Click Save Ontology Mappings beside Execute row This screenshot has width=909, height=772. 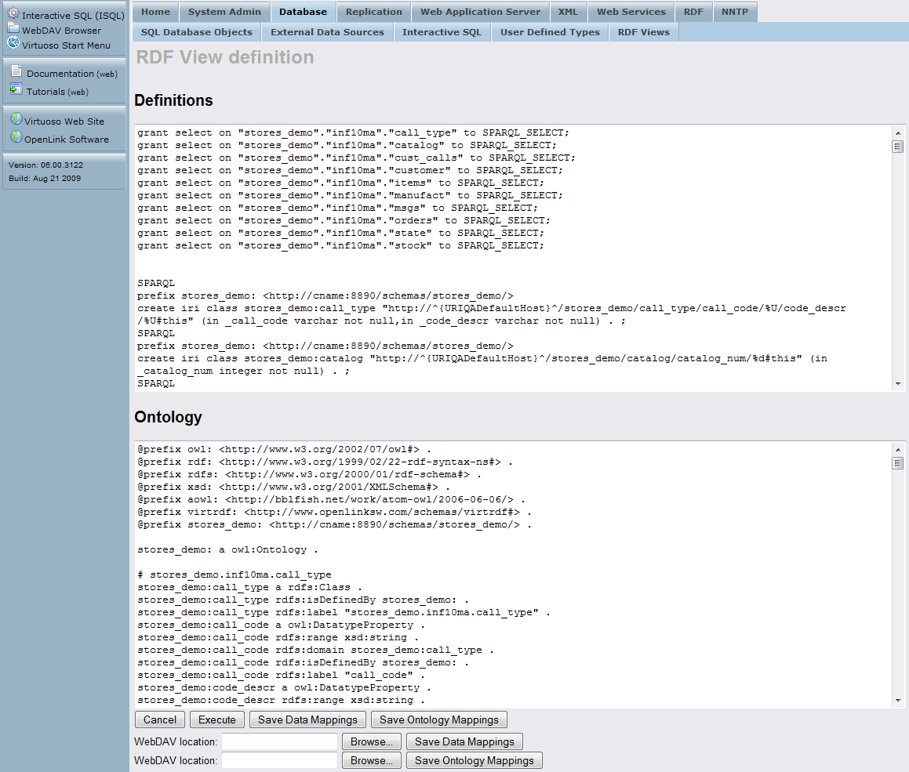[x=438, y=719]
